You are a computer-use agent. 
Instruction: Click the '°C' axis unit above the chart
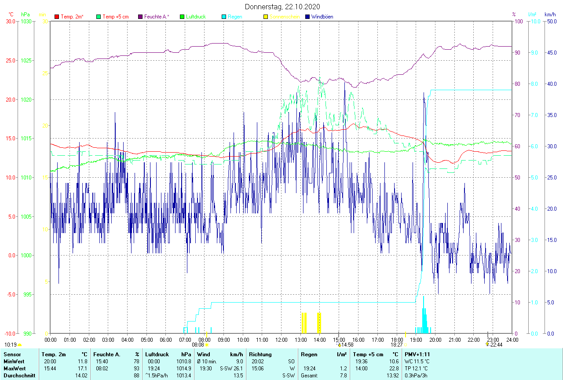click(11, 15)
